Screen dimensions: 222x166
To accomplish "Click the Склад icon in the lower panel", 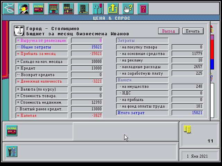I will click(12, 131).
